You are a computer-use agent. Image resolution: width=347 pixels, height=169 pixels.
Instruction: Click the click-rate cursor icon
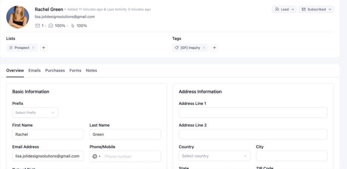tap(73, 26)
